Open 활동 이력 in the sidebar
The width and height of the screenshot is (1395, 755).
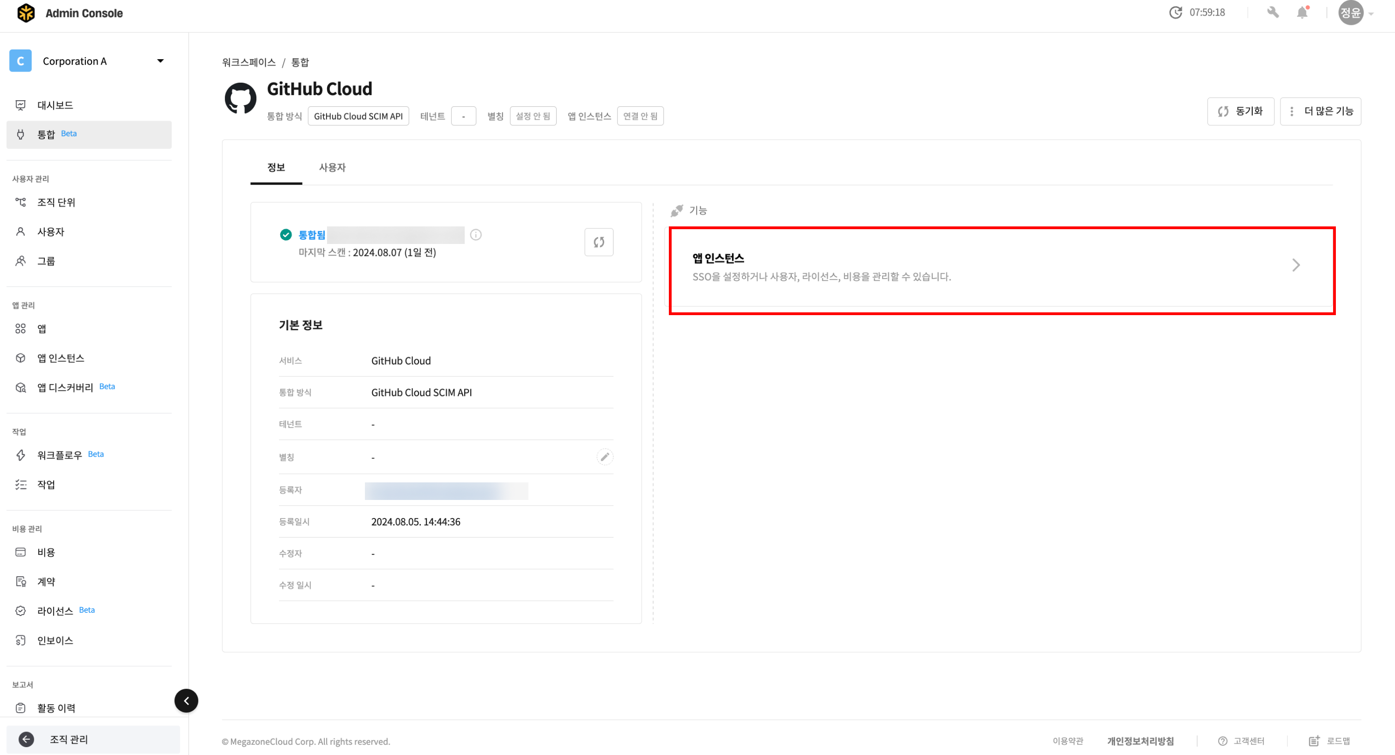89,708
